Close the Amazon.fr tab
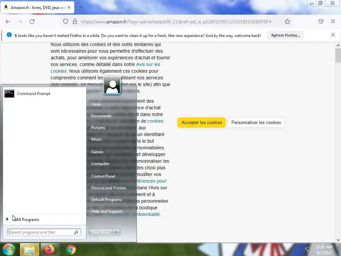341x256 pixels. (69, 7)
